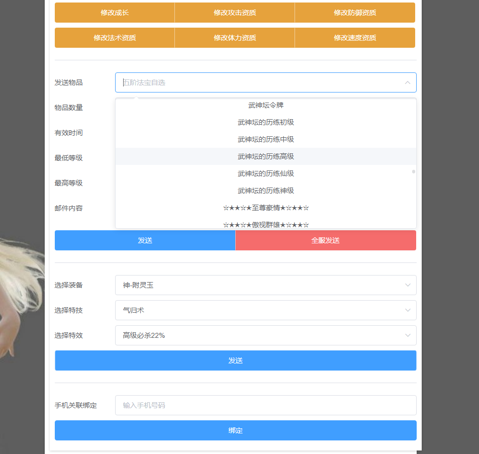Pick 武神坛的历练高级 from dropdown
Viewport: 479px width, 454px height.
click(265, 157)
